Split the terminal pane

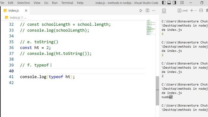pos(201,11)
